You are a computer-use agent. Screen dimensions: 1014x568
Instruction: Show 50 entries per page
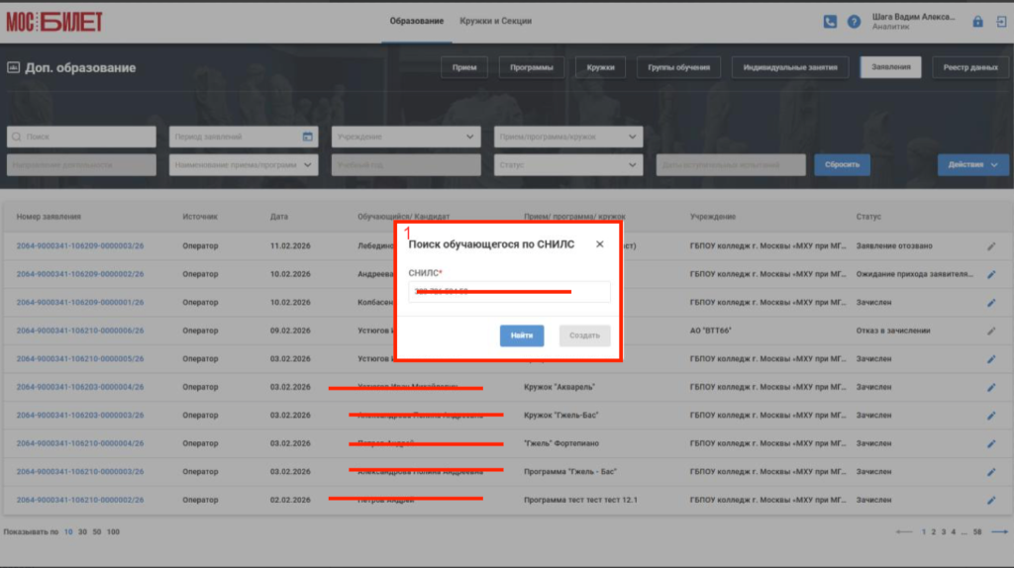pos(96,531)
